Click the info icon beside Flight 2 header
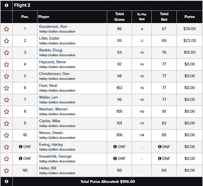 tap(6, 5)
